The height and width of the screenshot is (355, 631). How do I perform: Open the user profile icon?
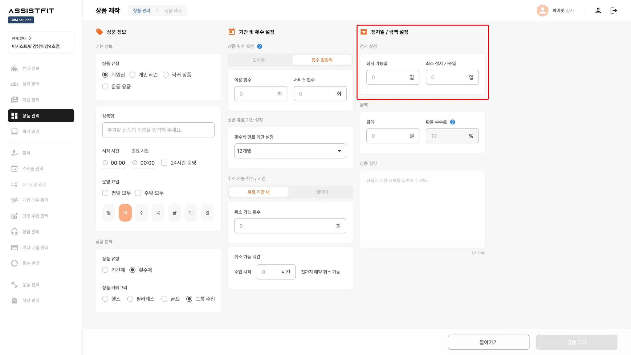(598, 10)
